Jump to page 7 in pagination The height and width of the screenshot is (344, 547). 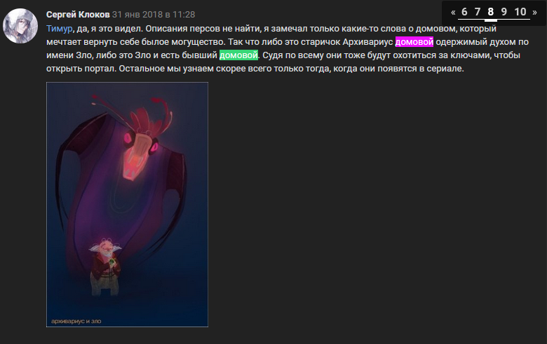pos(478,12)
